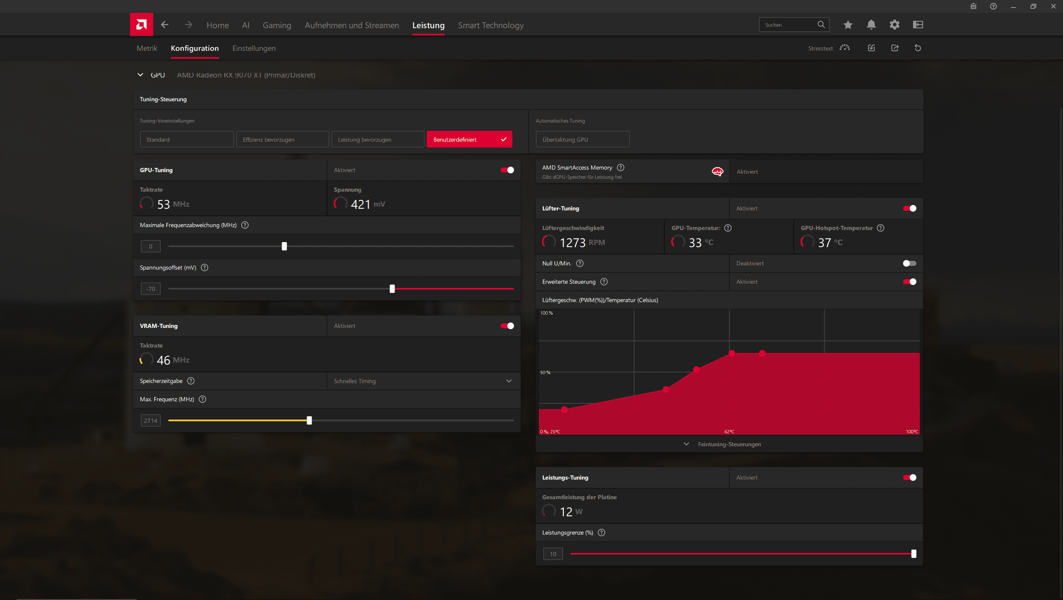This screenshot has width=1063, height=600.
Task: Select the Standard tuning preset
Action: [x=187, y=140]
